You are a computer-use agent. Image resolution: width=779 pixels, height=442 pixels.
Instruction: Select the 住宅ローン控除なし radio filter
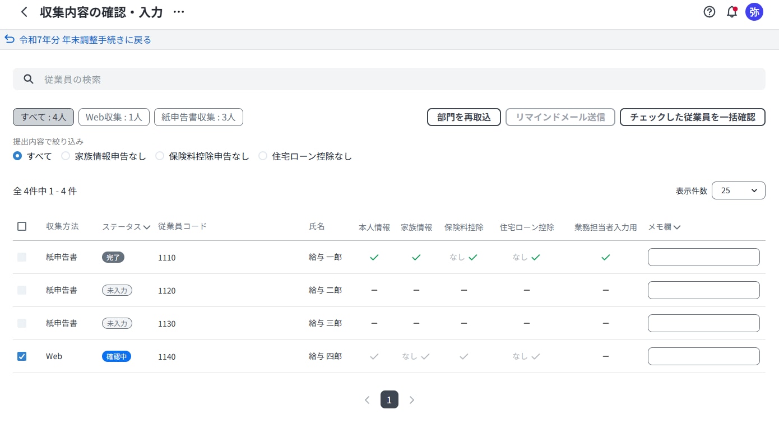263,156
